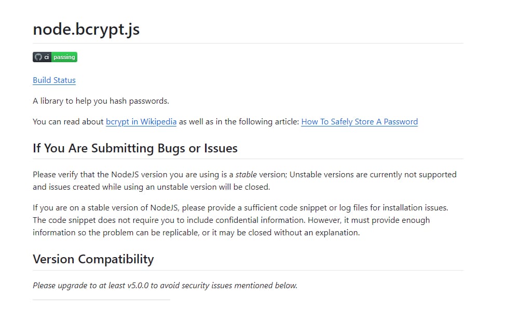Follow the How To Safely Store A Password link

point(359,122)
